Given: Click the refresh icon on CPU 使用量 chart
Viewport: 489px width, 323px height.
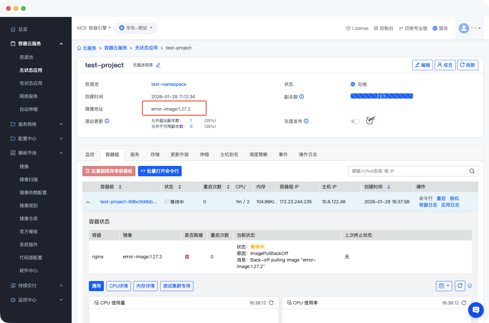Looking at the screenshot, I should point(271,303).
